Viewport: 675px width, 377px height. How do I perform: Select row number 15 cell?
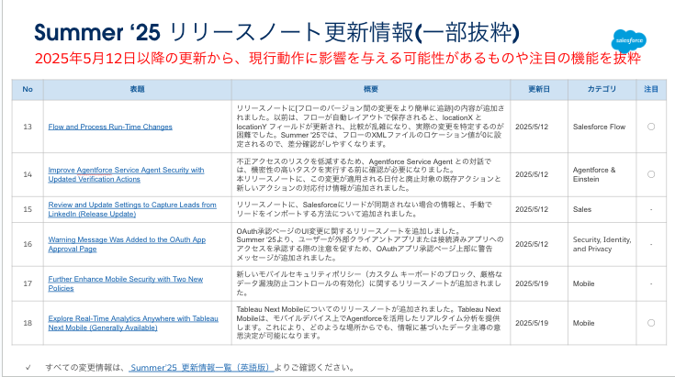28,209
